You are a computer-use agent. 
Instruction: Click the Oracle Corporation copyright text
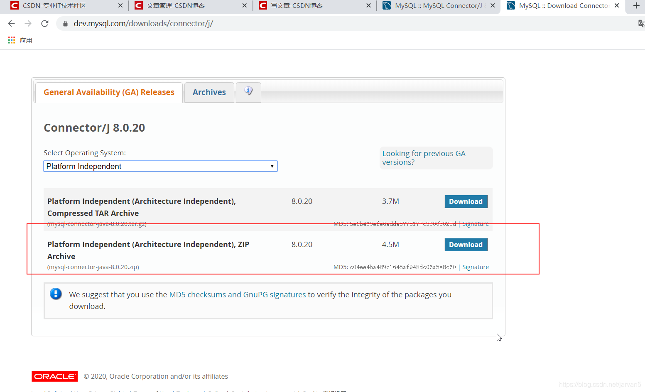pyautogui.click(x=156, y=376)
